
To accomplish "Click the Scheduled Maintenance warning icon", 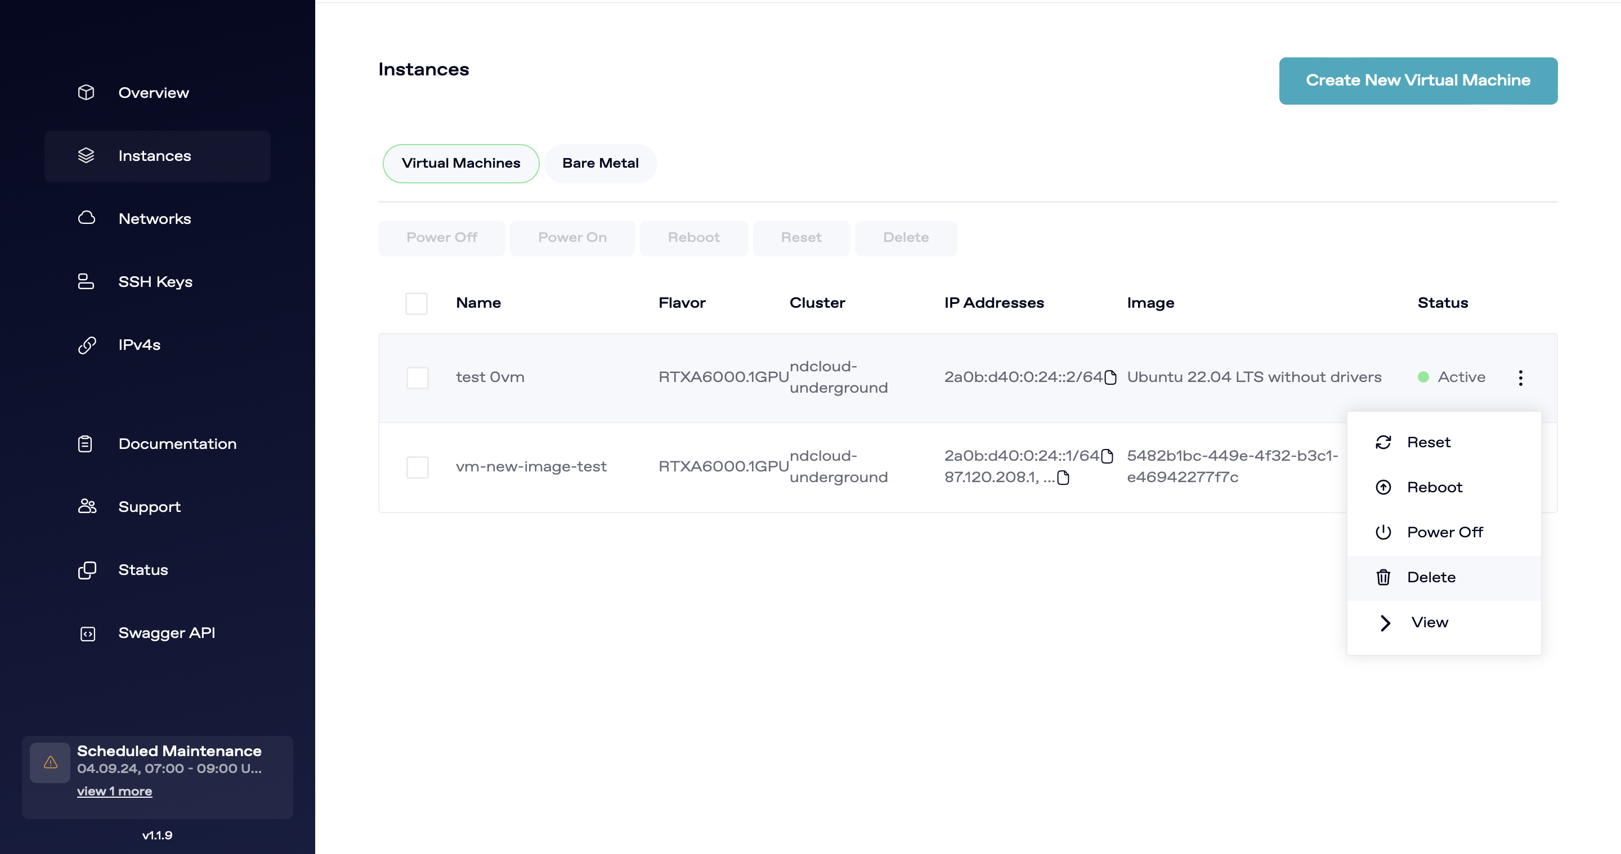I will click(x=50, y=763).
